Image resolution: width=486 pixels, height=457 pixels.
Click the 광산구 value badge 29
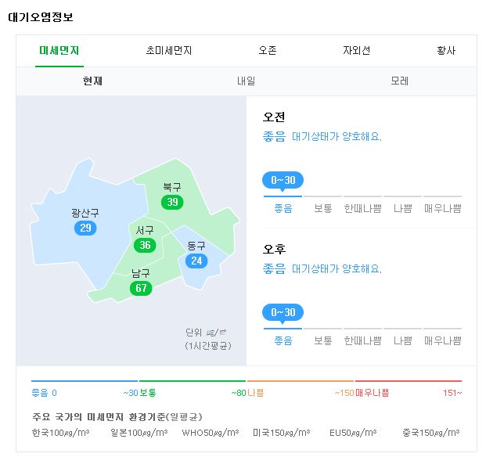coord(85,228)
